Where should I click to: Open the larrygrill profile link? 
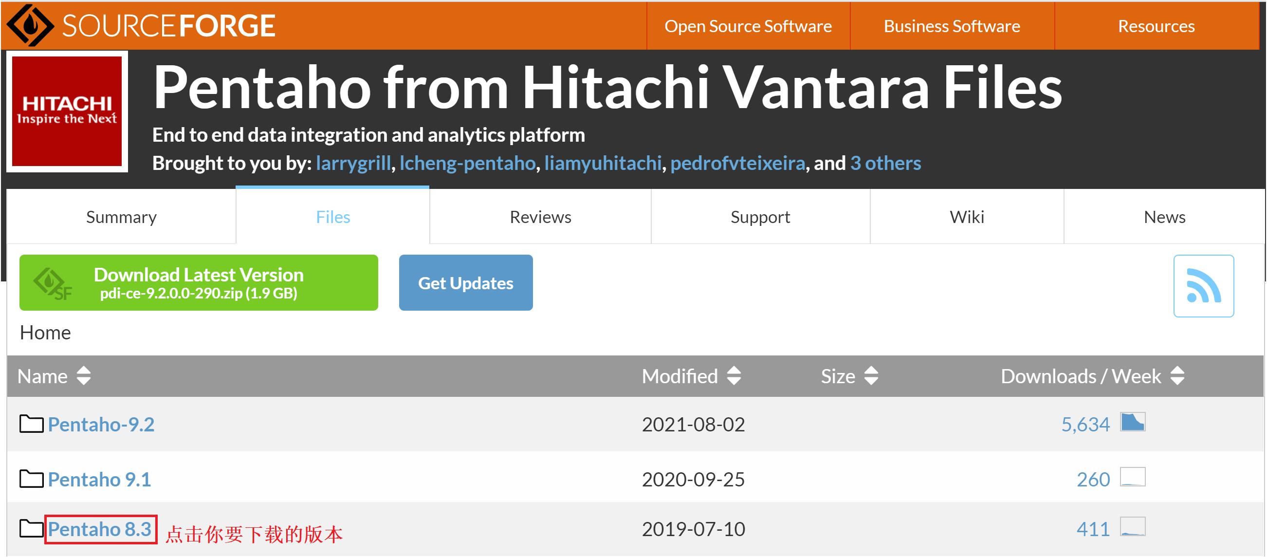pyautogui.click(x=353, y=163)
